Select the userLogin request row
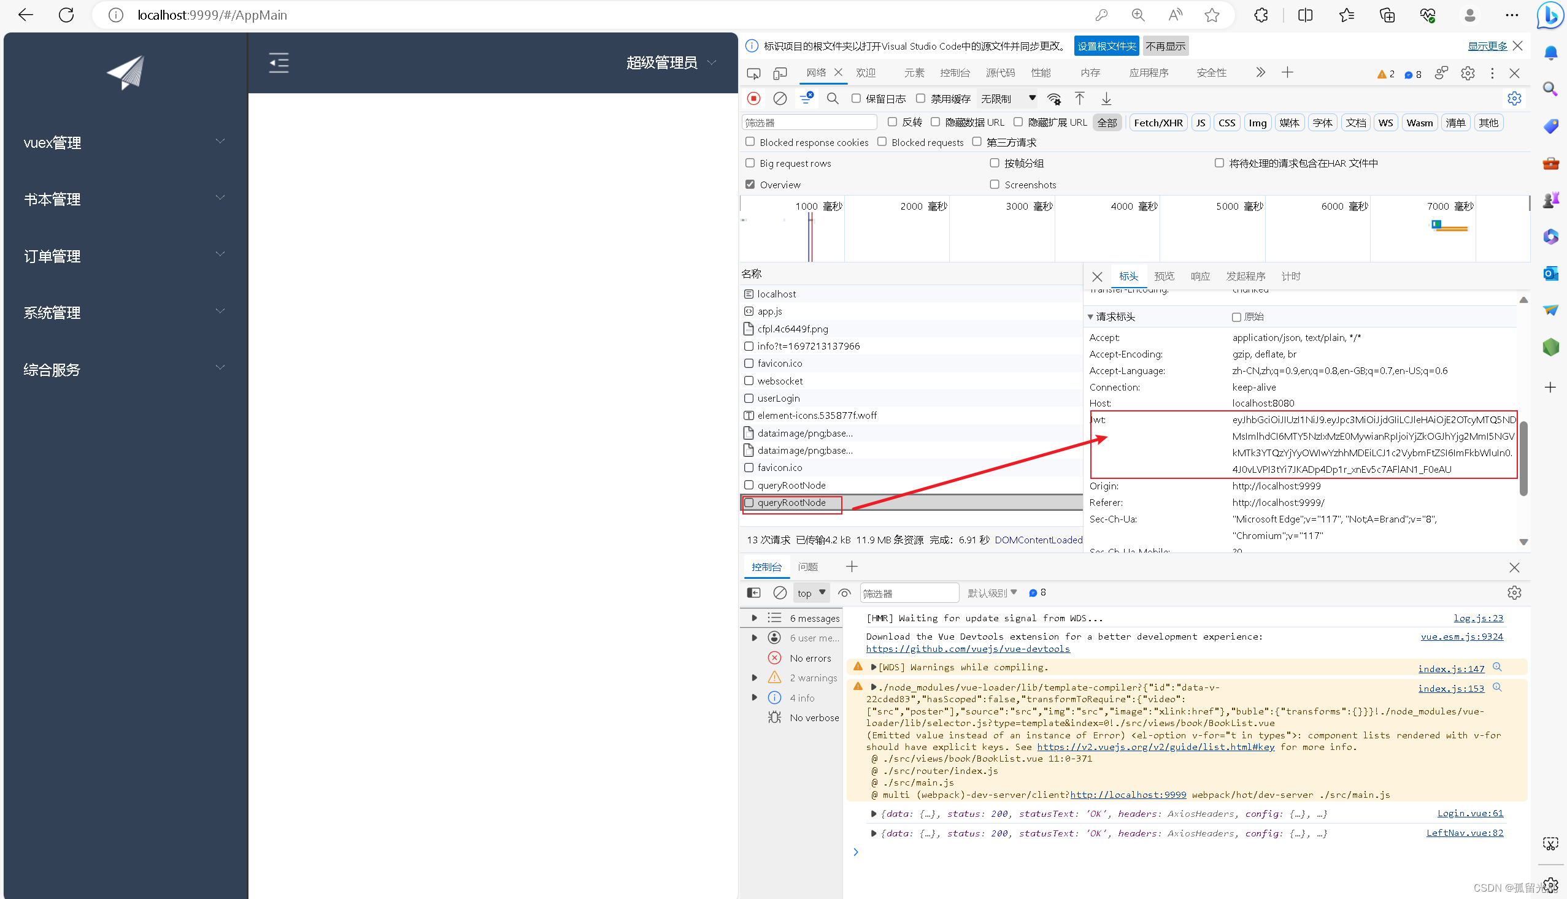Viewport: 1567px width, 899px height. pyautogui.click(x=911, y=398)
